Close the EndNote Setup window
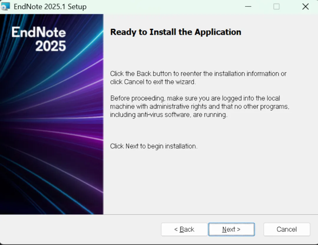This screenshot has height=245, width=318. (305, 6)
